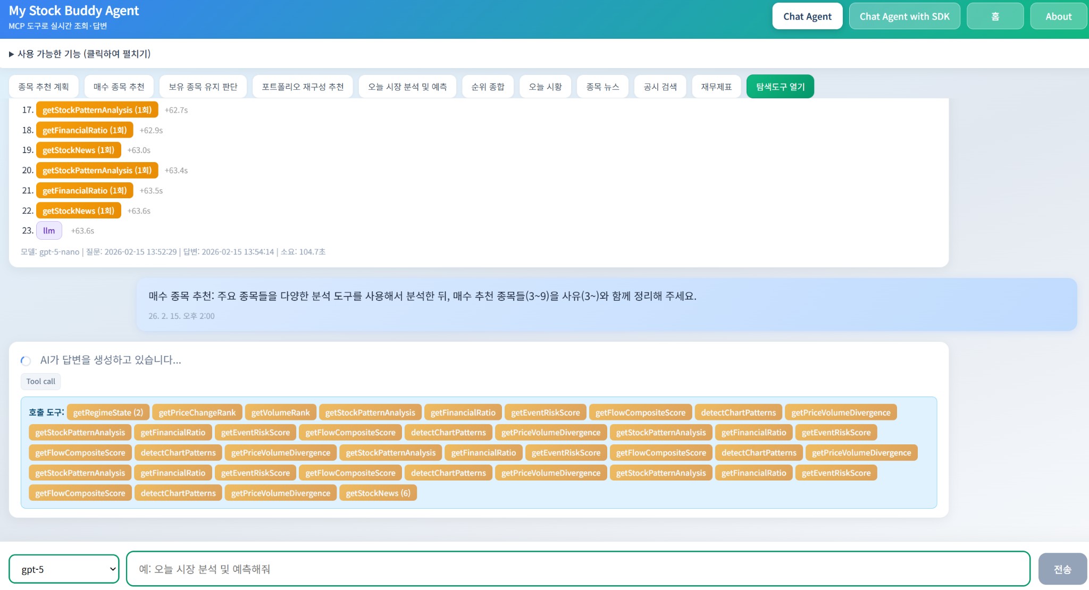This screenshot has height=590, width=1089.
Task: Select the getStockNews (6) tool badge
Action: point(378,493)
